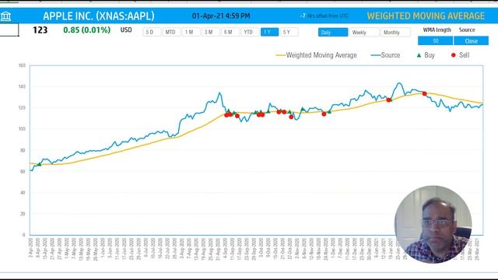Click the Buy triangle legend entry

pos(426,55)
